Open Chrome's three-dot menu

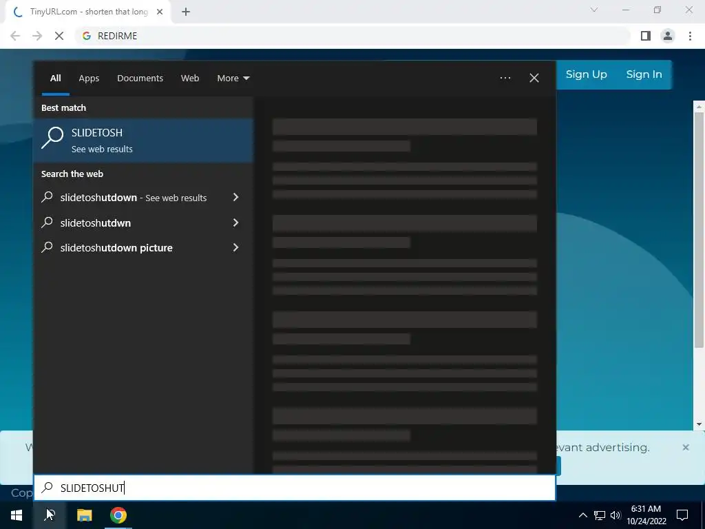click(690, 36)
